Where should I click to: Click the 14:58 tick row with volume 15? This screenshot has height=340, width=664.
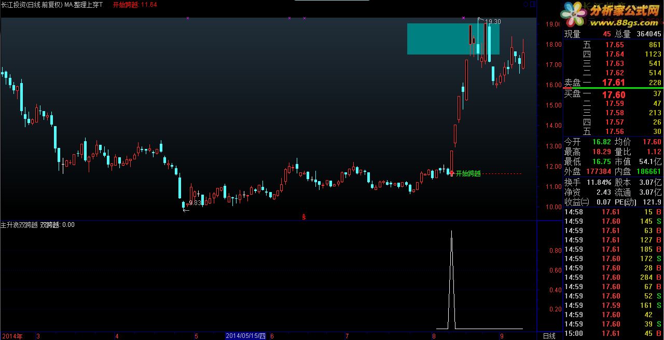point(613,212)
